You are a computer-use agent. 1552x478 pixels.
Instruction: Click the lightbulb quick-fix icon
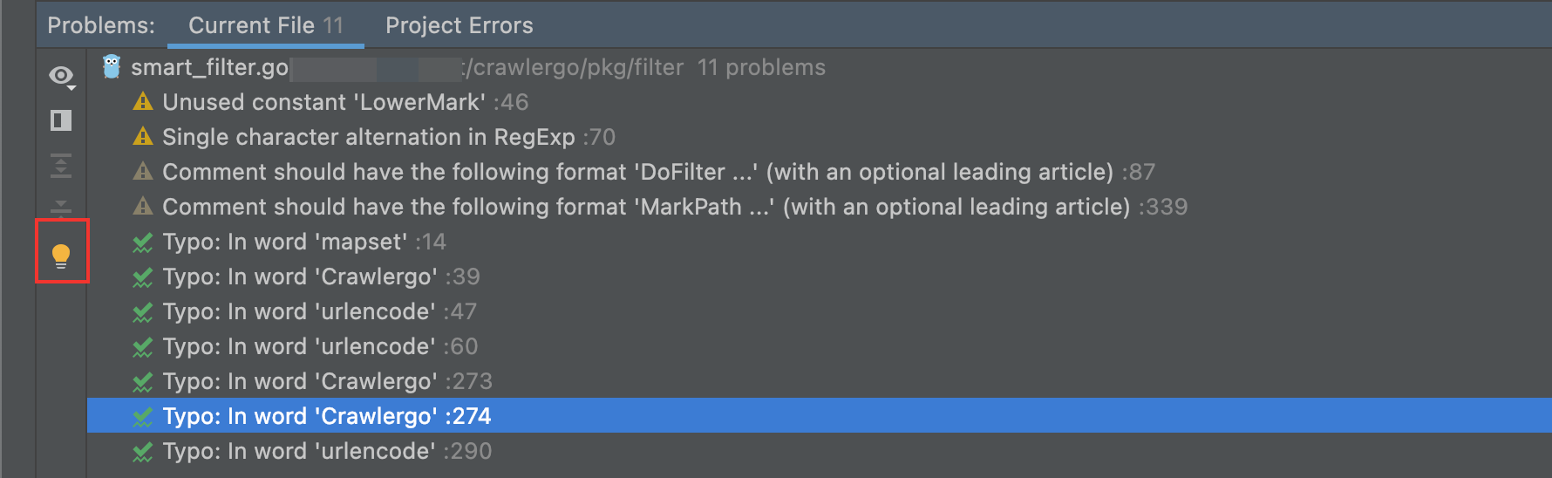click(x=61, y=256)
